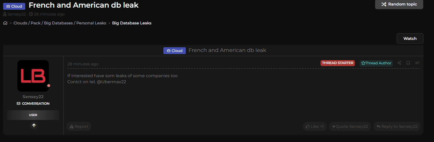Click the Sensey22 username under the avatar
The width and height of the screenshot is (434, 142).
click(x=33, y=97)
